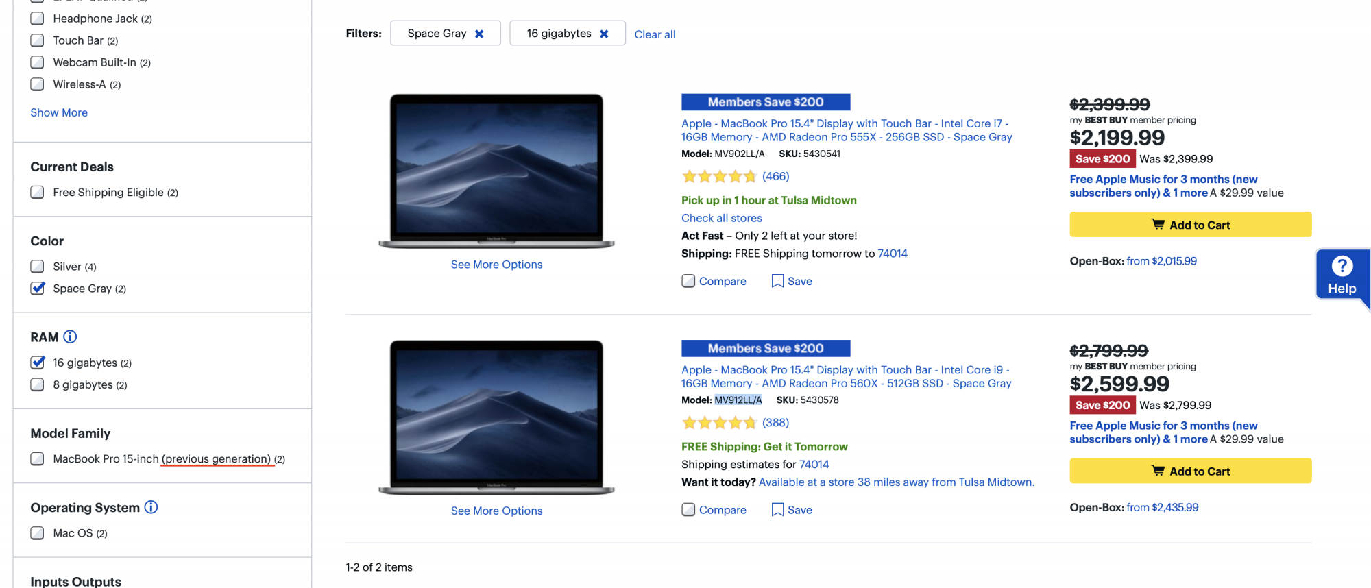Screen dimensions: 1371x588
Task: Save the Core i9 MacBook Pro bookmark
Action: click(792, 510)
